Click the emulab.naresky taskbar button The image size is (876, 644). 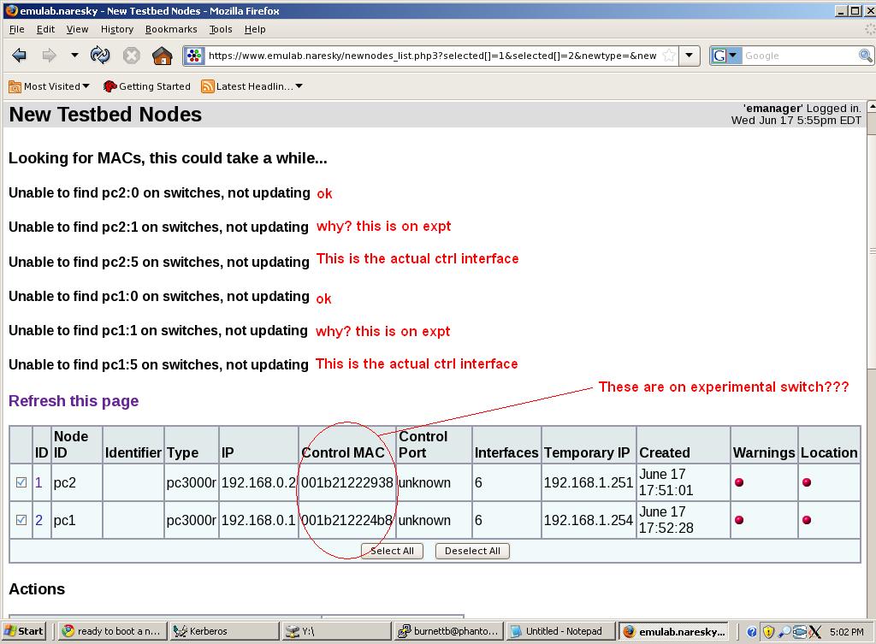673,631
